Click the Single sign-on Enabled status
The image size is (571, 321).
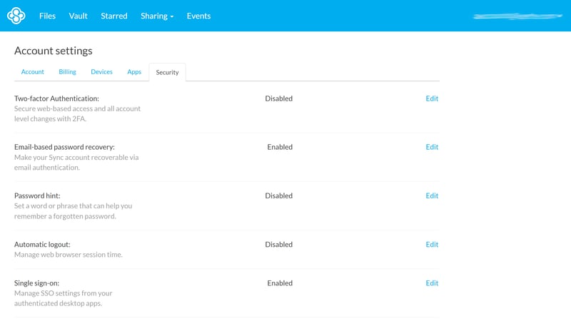coord(280,283)
